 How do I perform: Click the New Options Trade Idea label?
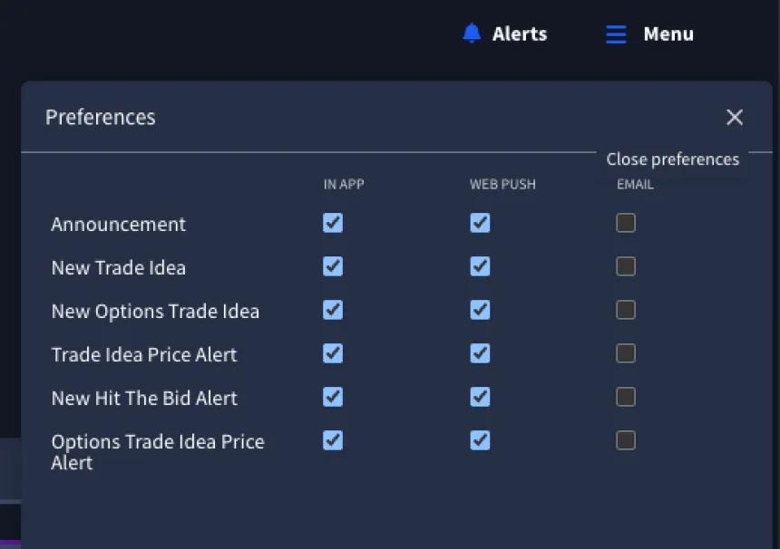pos(155,312)
